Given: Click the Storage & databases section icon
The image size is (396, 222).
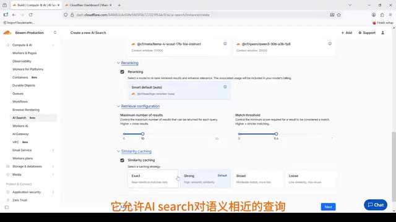Looking at the screenshot, I should (x=7, y=166).
